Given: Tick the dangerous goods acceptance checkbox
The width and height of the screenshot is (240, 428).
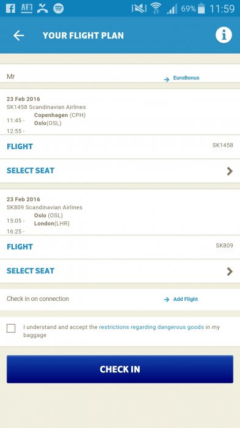Looking at the screenshot, I should (11, 328).
